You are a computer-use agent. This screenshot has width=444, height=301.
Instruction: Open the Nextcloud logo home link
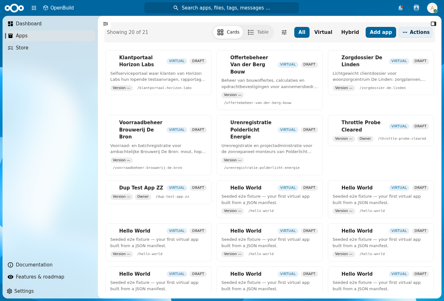14,8
